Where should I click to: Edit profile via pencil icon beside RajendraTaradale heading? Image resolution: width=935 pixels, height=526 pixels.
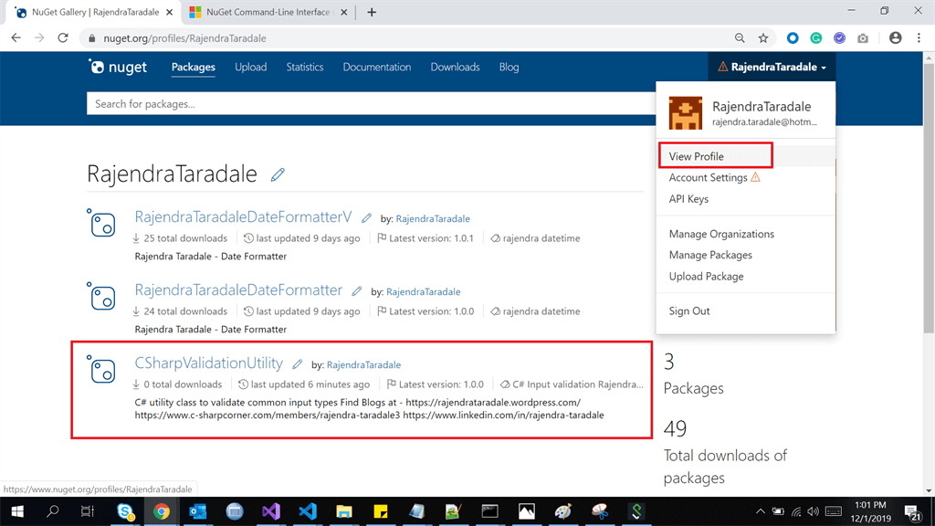click(x=278, y=174)
